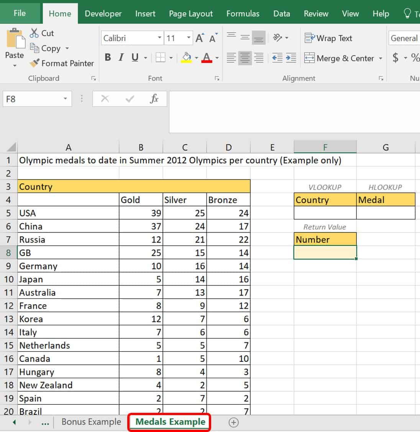Image resolution: width=420 pixels, height=432 pixels.
Task: Open Font settings dialog launcher
Action: pos(217,79)
